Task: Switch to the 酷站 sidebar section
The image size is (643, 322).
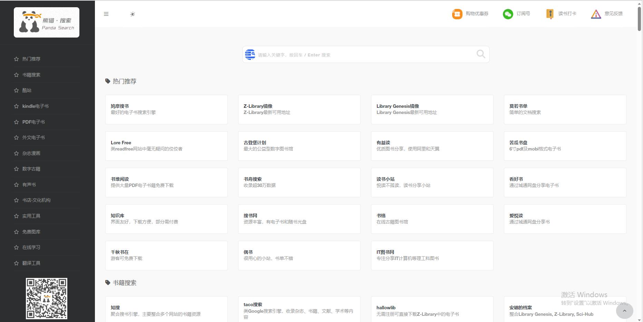Action: [x=26, y=90]
